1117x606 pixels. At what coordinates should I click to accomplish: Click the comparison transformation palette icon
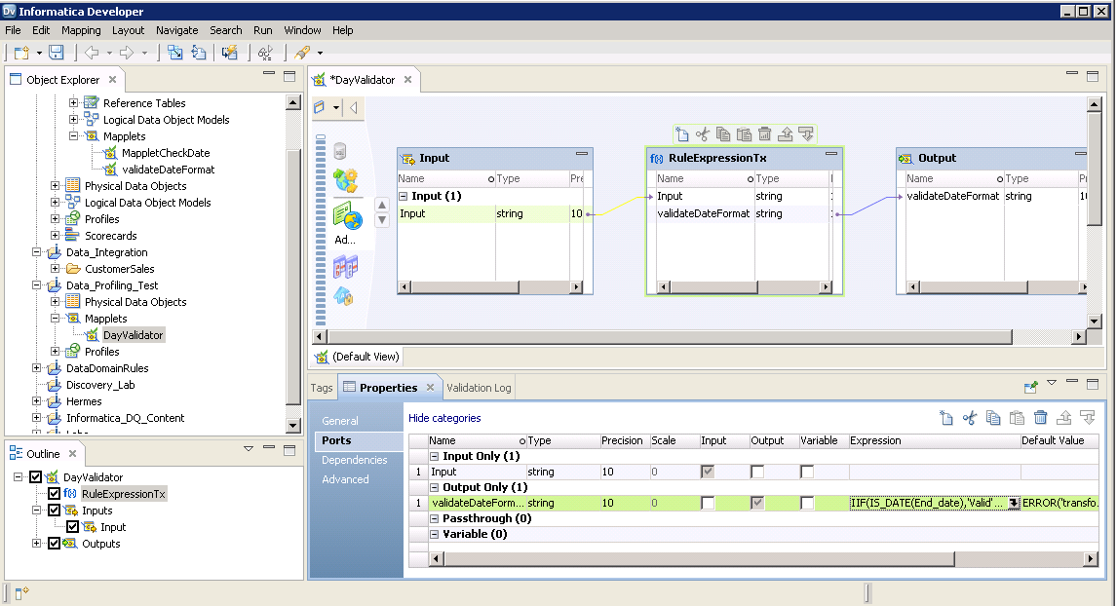coord(345,267)
